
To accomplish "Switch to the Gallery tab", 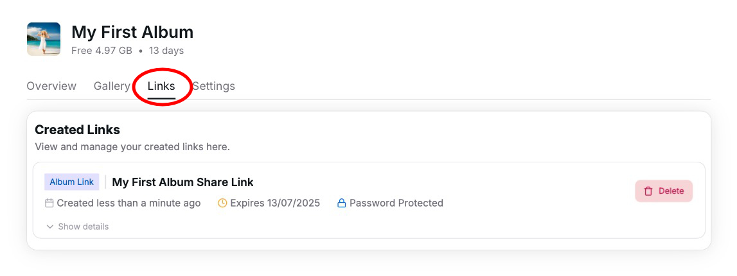I will click(x=112, y=86).
